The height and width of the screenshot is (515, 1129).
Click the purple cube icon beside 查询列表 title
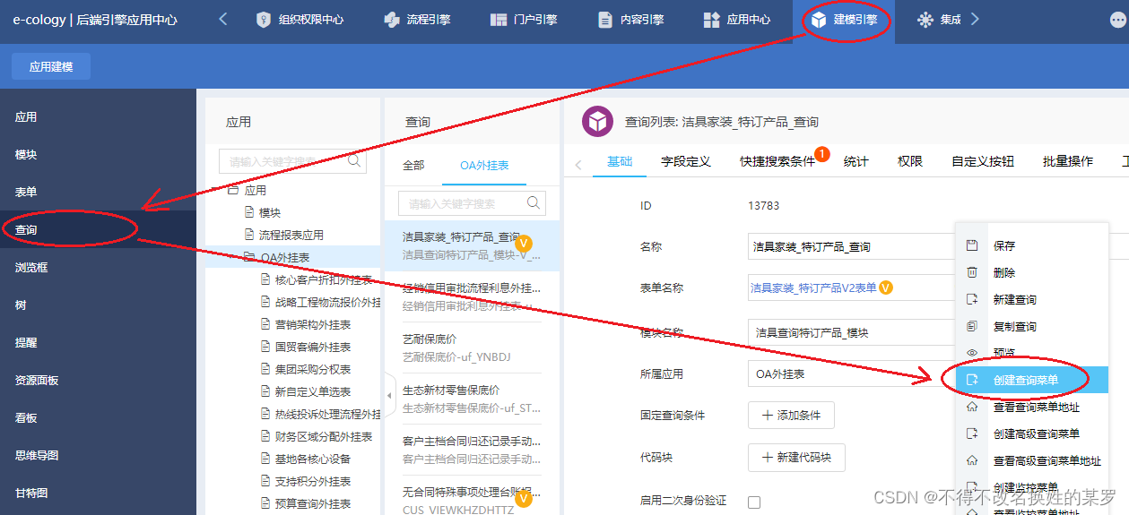coord(597,121)
